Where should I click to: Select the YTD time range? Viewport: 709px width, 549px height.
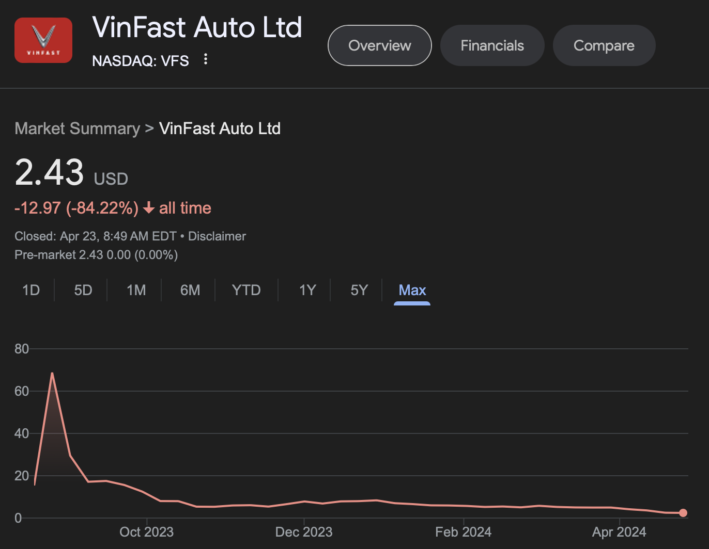[246, 290]
